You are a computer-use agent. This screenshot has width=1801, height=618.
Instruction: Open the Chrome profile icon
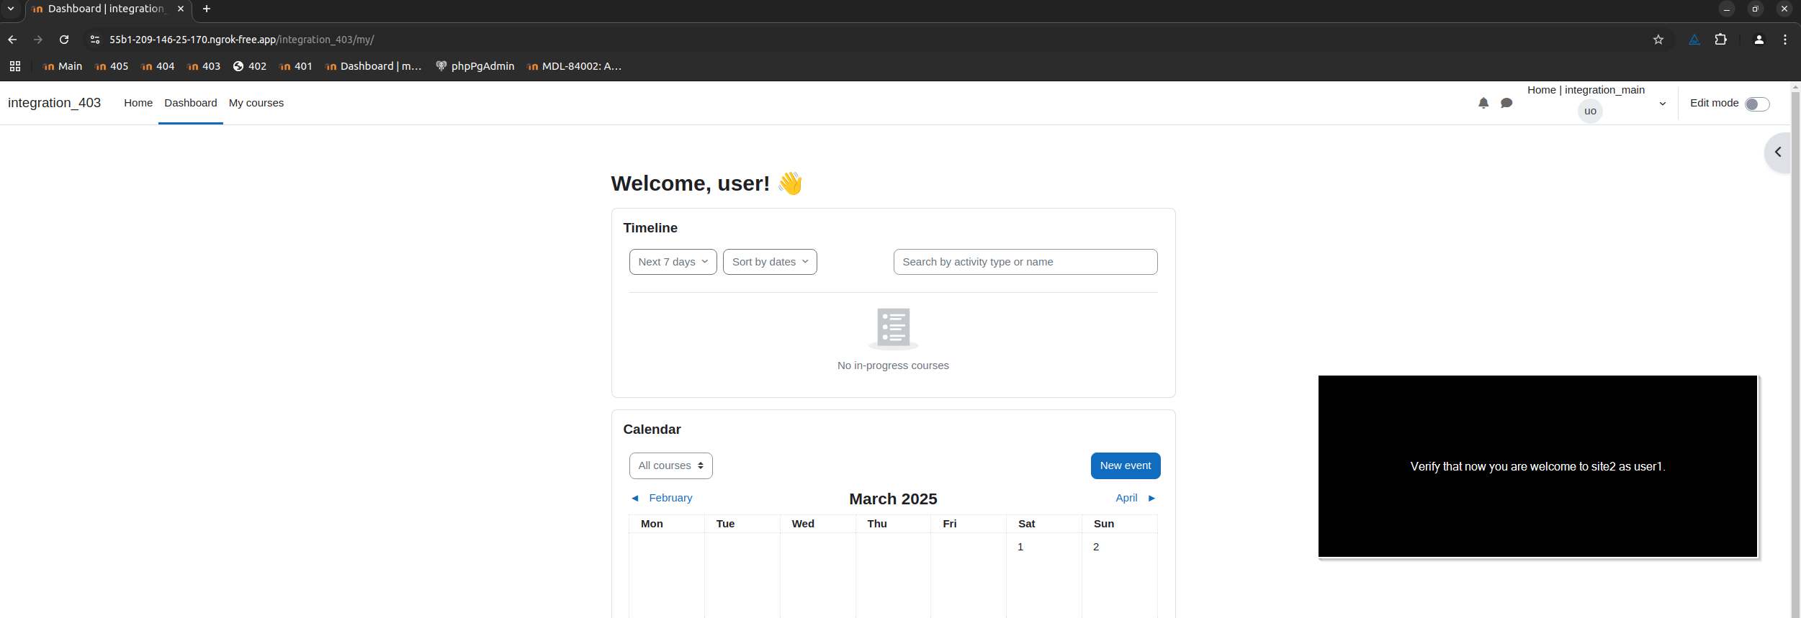[x=1759, y=40]
